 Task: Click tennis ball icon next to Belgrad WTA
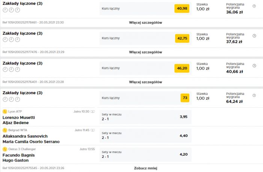pos(5,130)
